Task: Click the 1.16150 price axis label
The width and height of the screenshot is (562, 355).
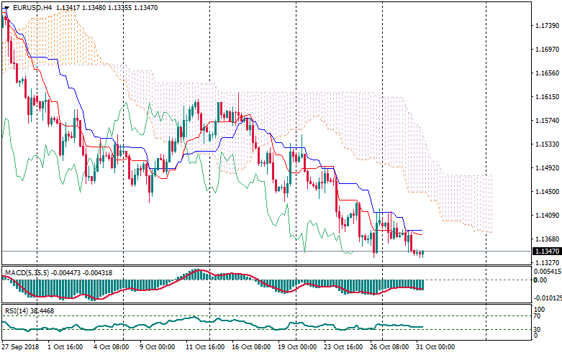Action: 548,97
